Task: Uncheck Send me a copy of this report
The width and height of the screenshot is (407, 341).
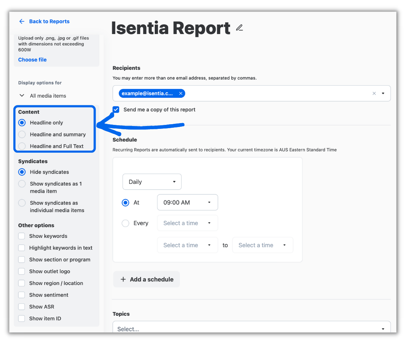Action: point(116,109)
